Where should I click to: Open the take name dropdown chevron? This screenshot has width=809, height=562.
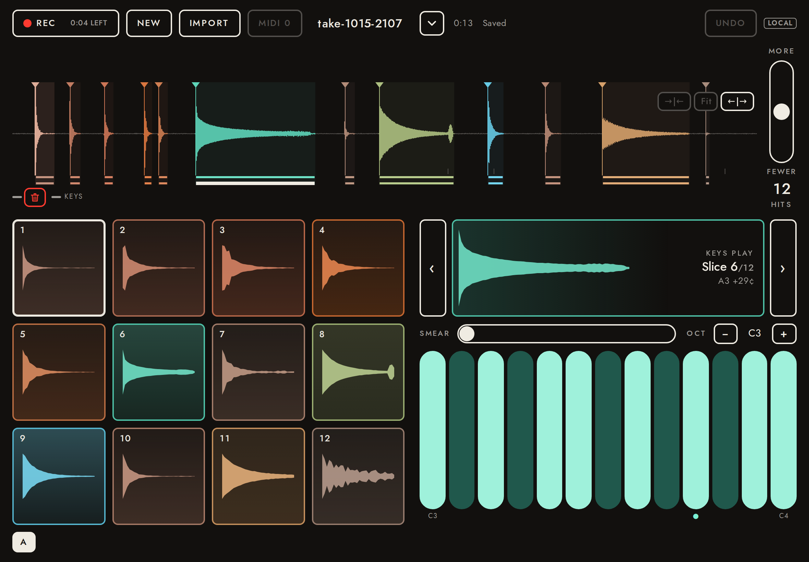tap(432, 23)
